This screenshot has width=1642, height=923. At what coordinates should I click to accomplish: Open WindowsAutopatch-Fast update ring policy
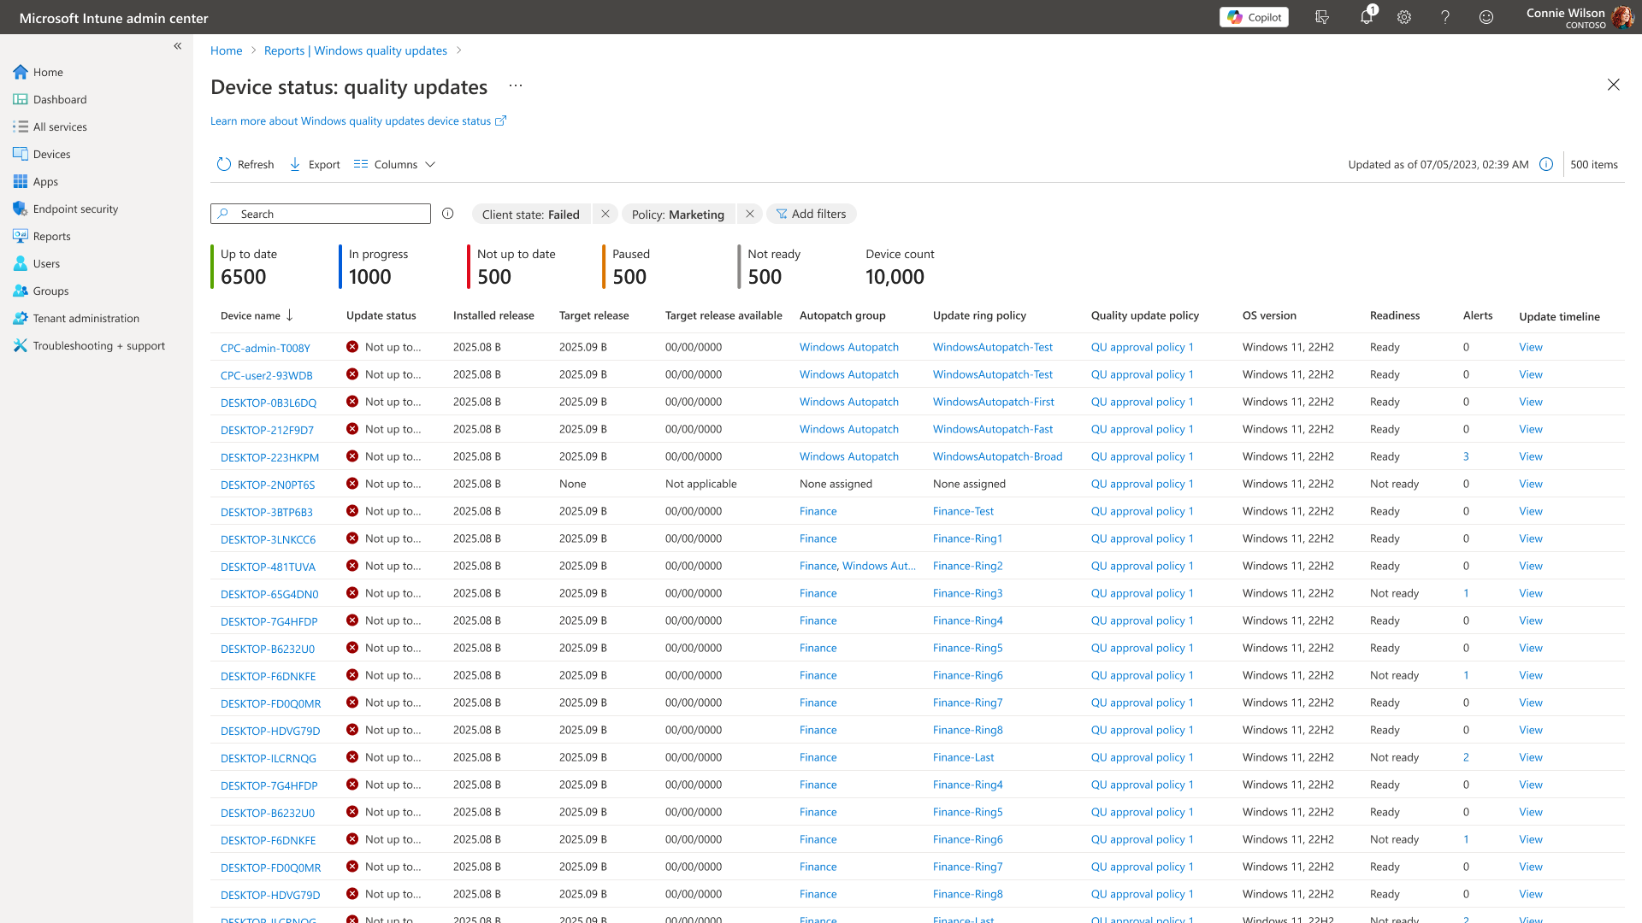[x=993, y=429]
